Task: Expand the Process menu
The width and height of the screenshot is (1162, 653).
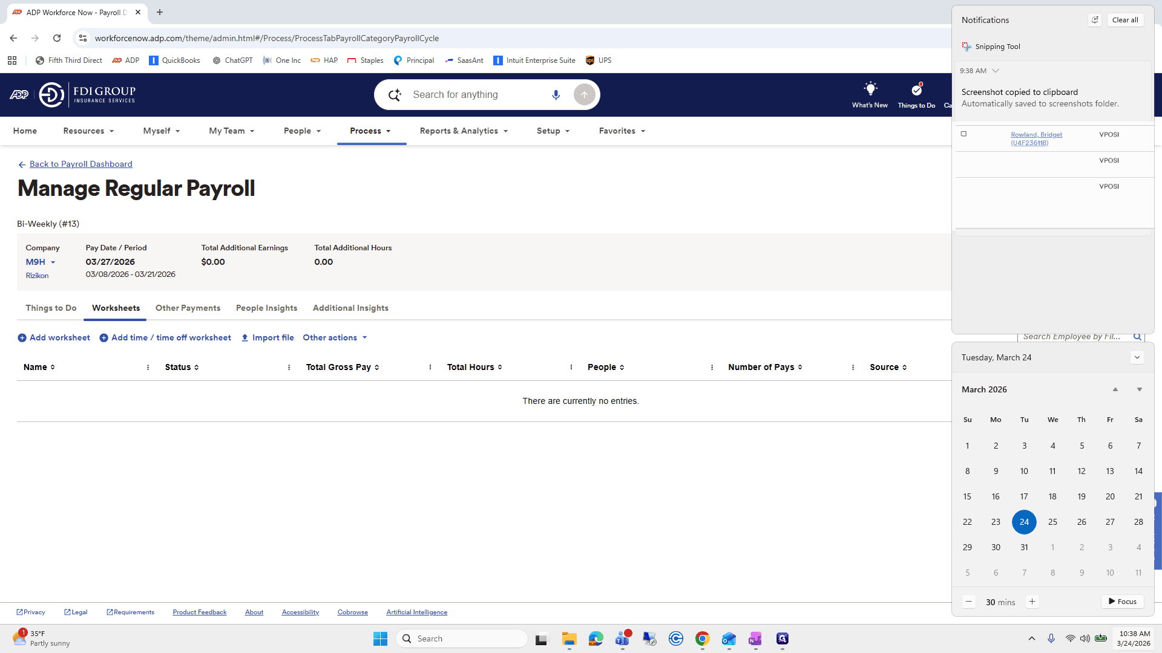Action: (x=370, y=131)
